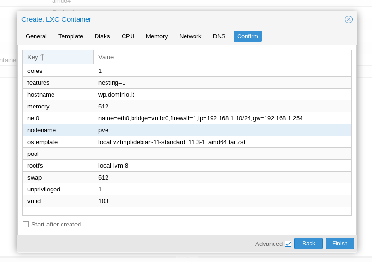Viewport: 372px width, 262px height.
Task: Click the value pve
Action: [x=104, y=130]
